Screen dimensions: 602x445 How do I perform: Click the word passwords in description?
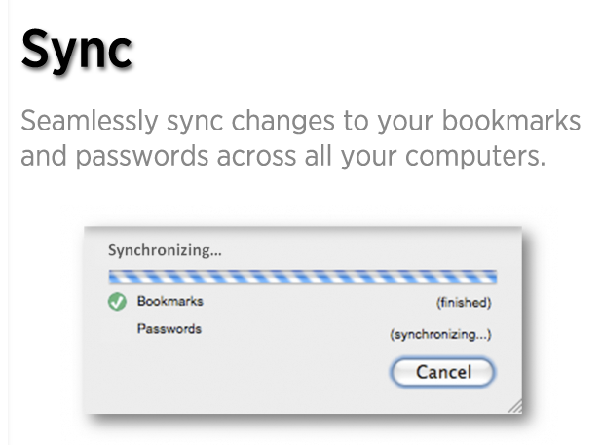pyautogui.click(x=141, y=157)
